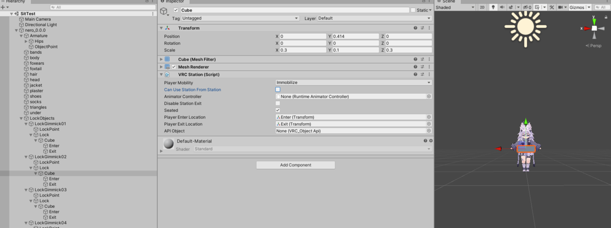
Task: Enable Can Use Station From Station
Action: pos(277,90)
